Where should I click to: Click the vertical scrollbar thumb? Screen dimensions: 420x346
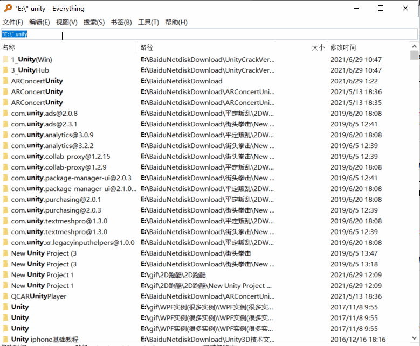coord(414,55)
